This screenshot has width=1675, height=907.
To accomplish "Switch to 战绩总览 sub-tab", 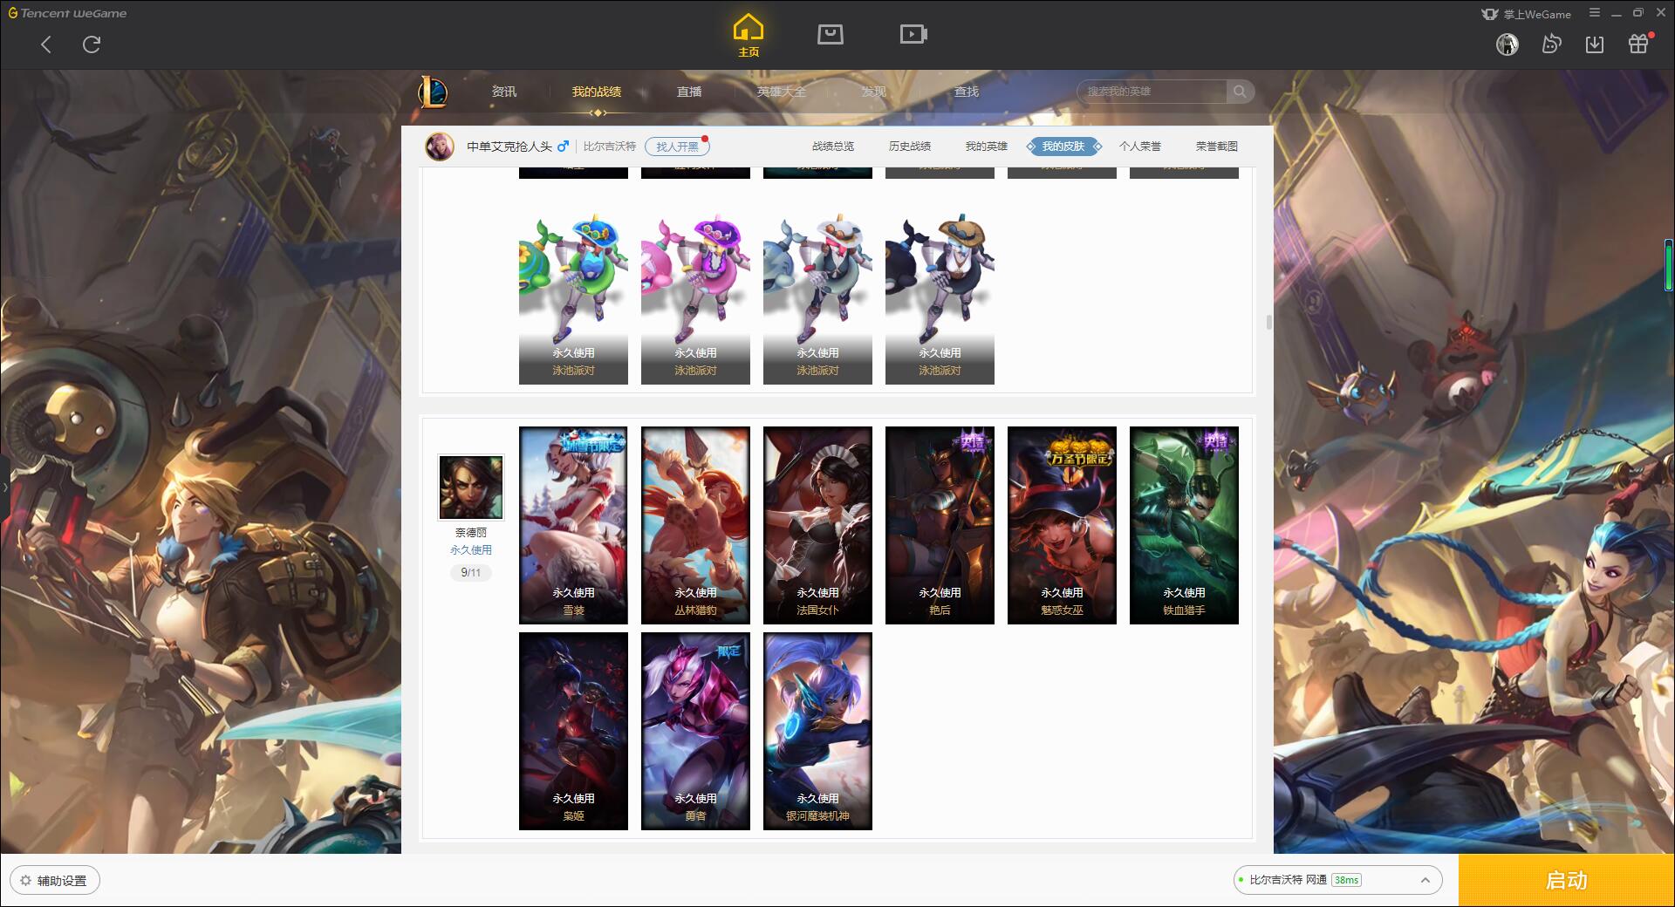I will [833, 147].
